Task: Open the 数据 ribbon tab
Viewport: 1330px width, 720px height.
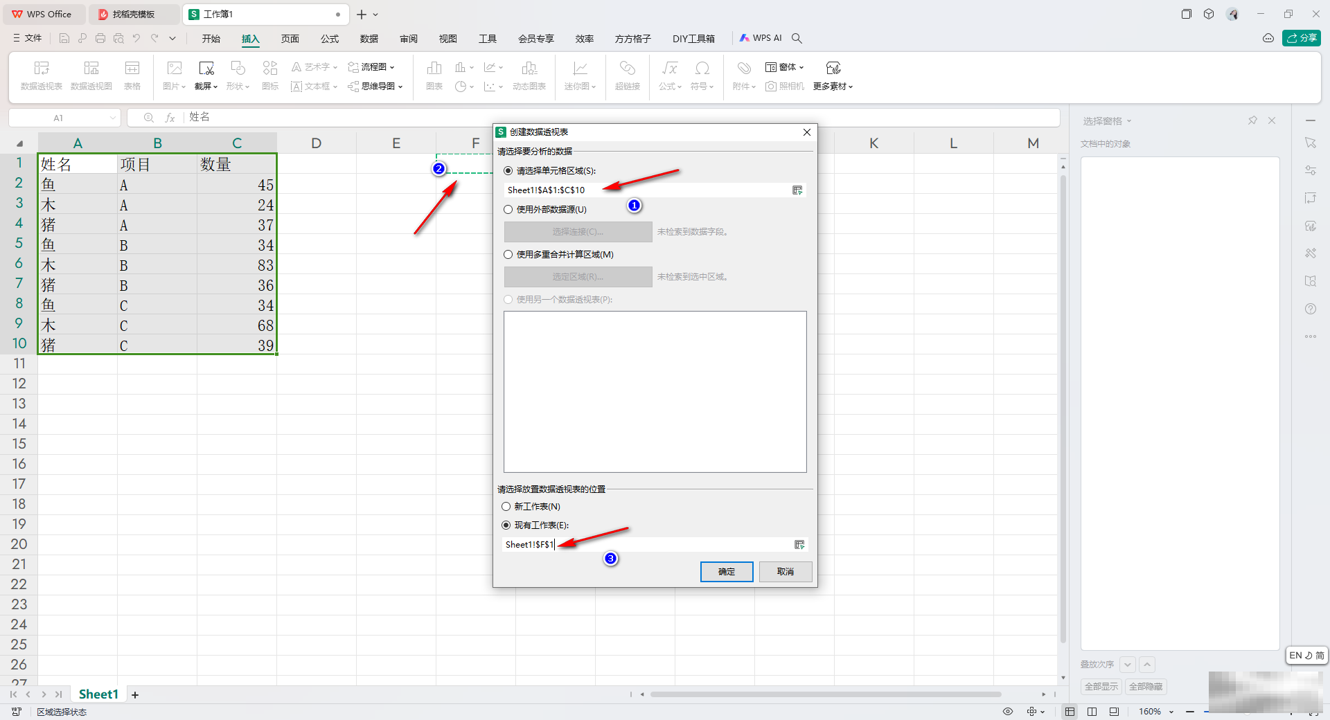Action: click(x=369, y=39)
